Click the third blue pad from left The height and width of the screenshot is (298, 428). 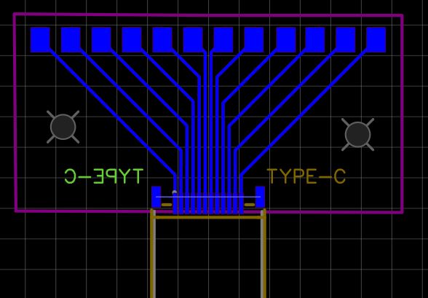click(x=101, y=39)
